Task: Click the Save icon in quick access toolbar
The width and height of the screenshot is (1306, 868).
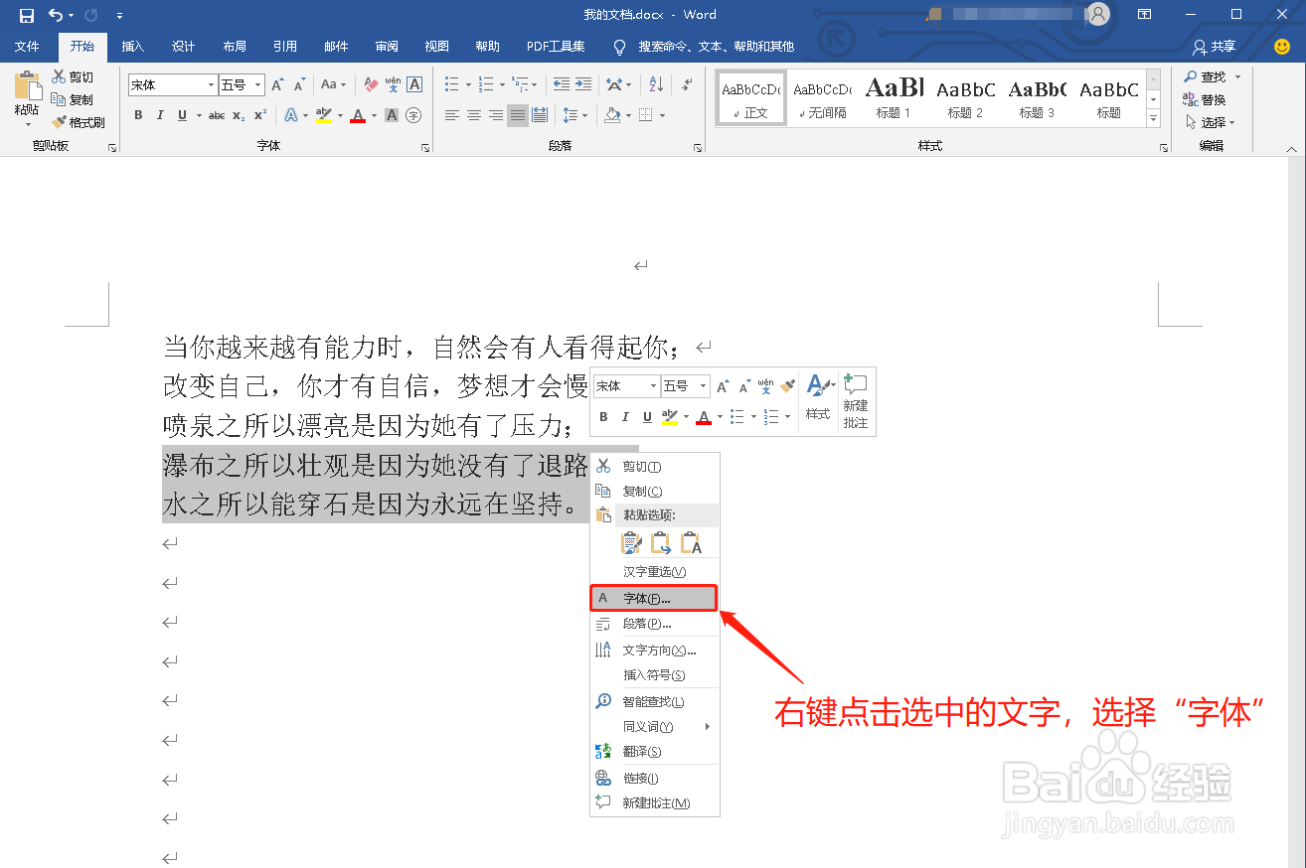Action: 26,15
